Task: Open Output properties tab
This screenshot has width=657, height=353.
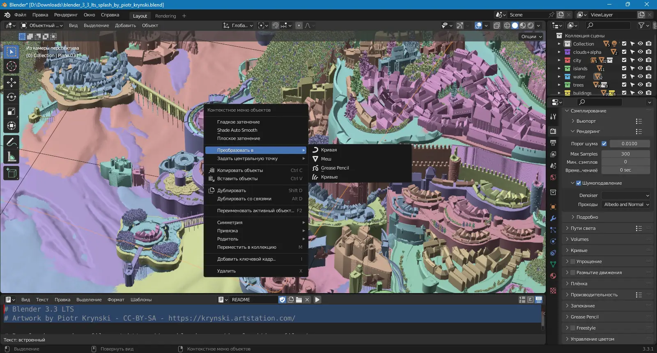Action: point(553,143)
